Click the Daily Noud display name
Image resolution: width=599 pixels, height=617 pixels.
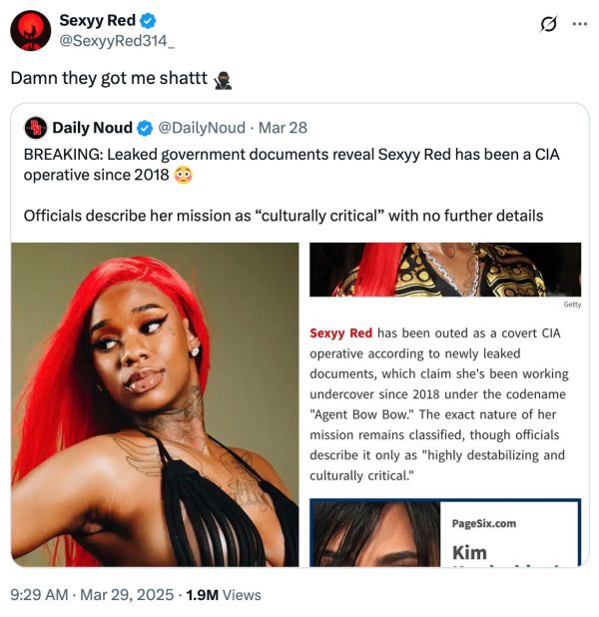pyautogui.click(x=92, y=128)
